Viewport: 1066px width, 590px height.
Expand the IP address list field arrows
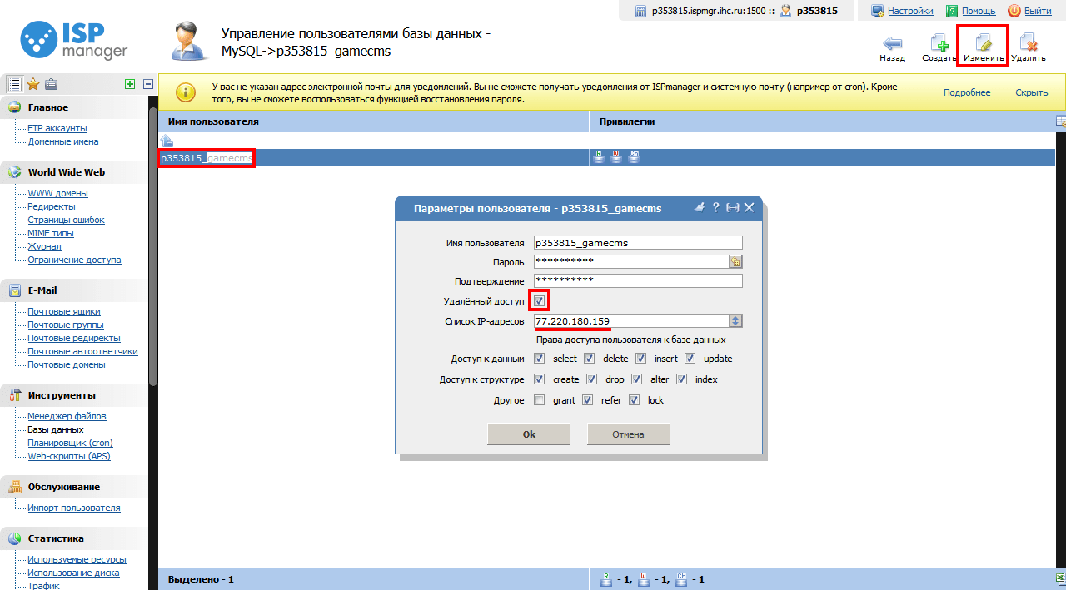click(x=735, y=321)
